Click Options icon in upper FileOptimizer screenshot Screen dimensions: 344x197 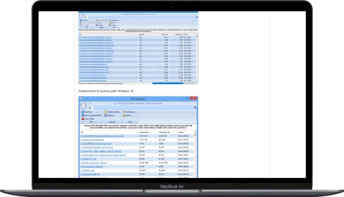click(97, 25)
